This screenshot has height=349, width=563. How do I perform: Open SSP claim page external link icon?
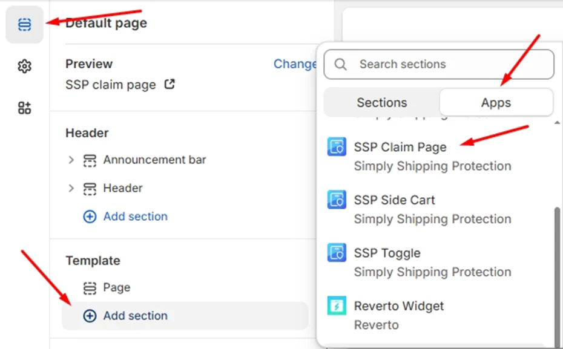click(170, 84)
